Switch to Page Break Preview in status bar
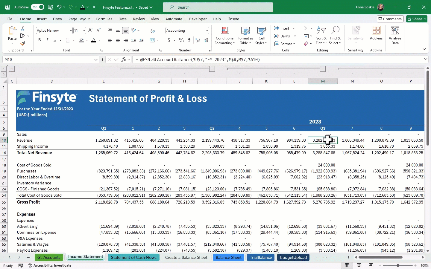The image size is (431, 269). coord(371,265)
